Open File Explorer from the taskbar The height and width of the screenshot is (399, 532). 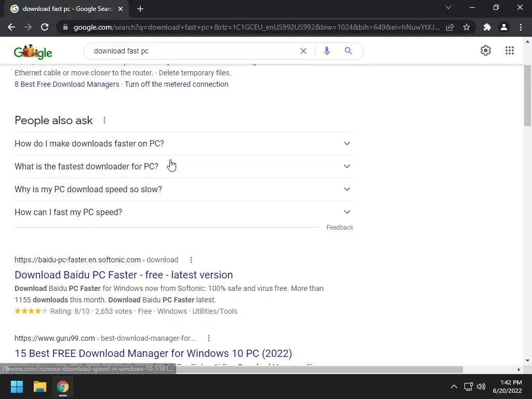tap(39, 387)
